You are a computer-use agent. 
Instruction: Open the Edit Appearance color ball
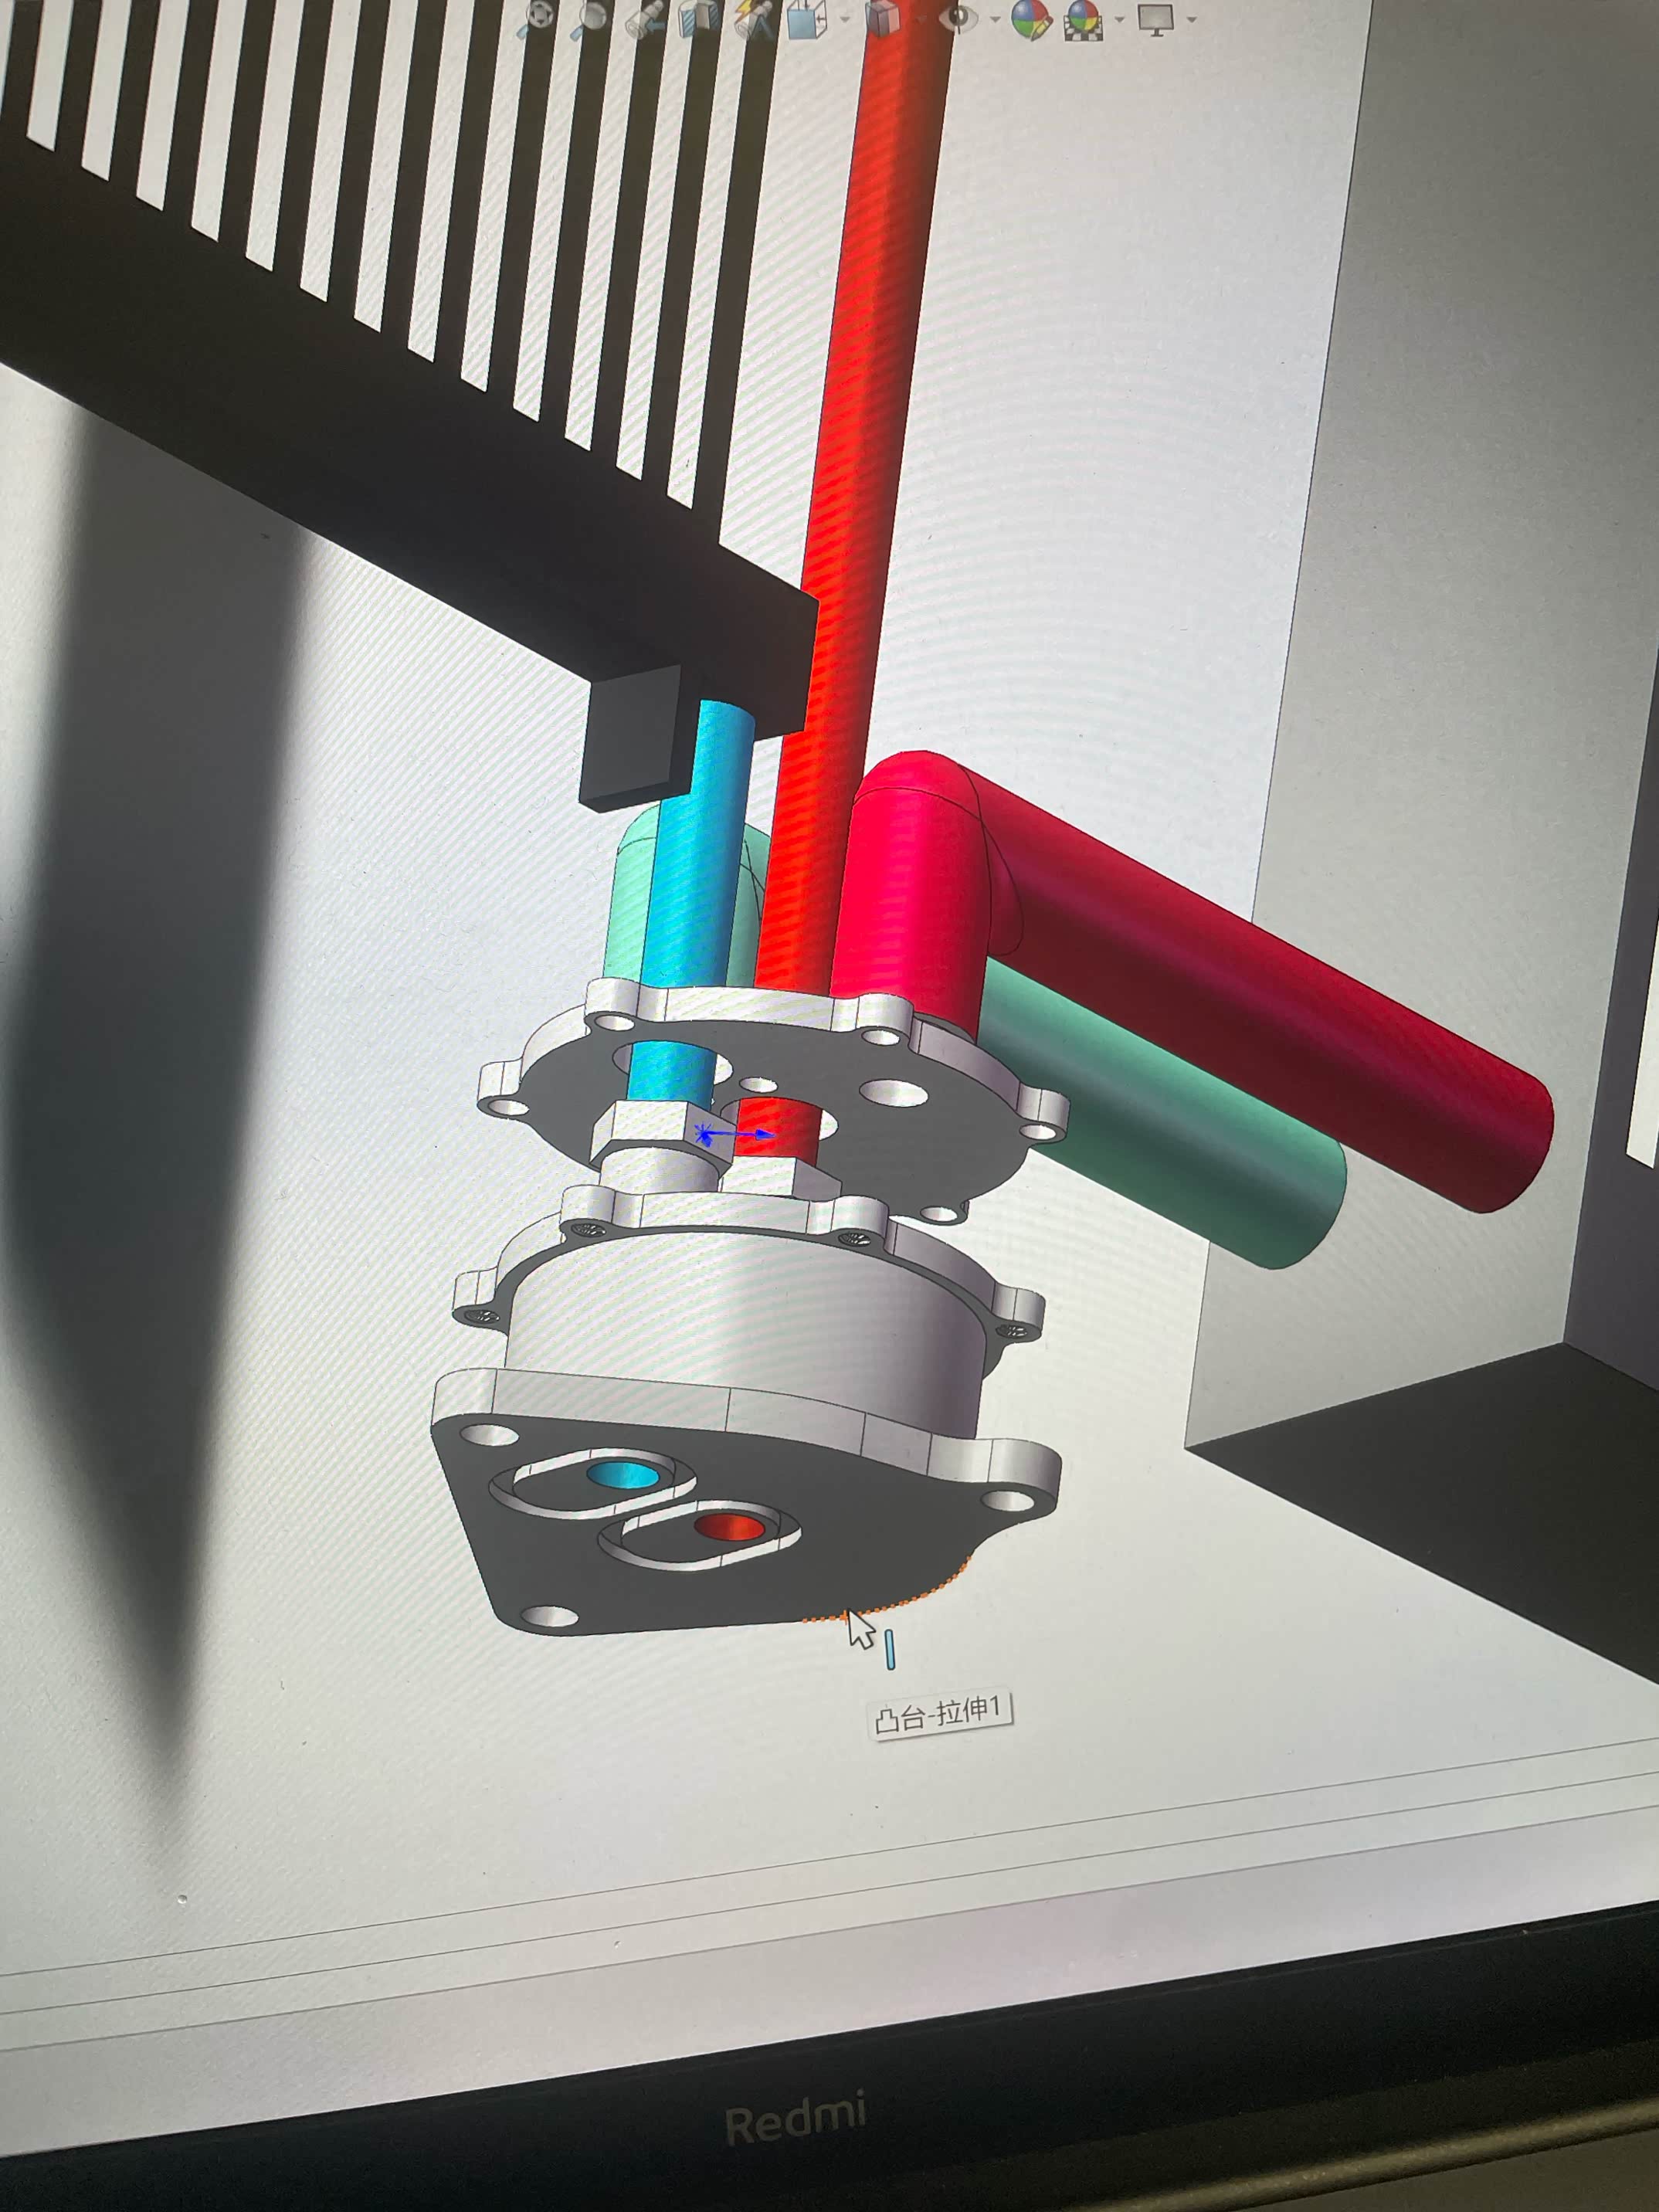(x=1030, y=20)
